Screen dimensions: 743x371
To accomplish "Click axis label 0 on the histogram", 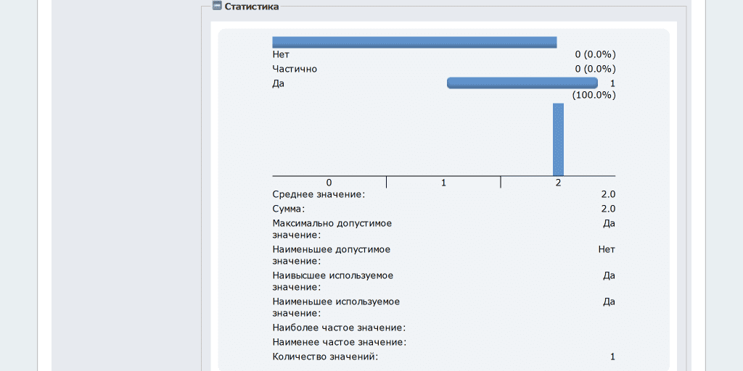I will pos(329,183).
